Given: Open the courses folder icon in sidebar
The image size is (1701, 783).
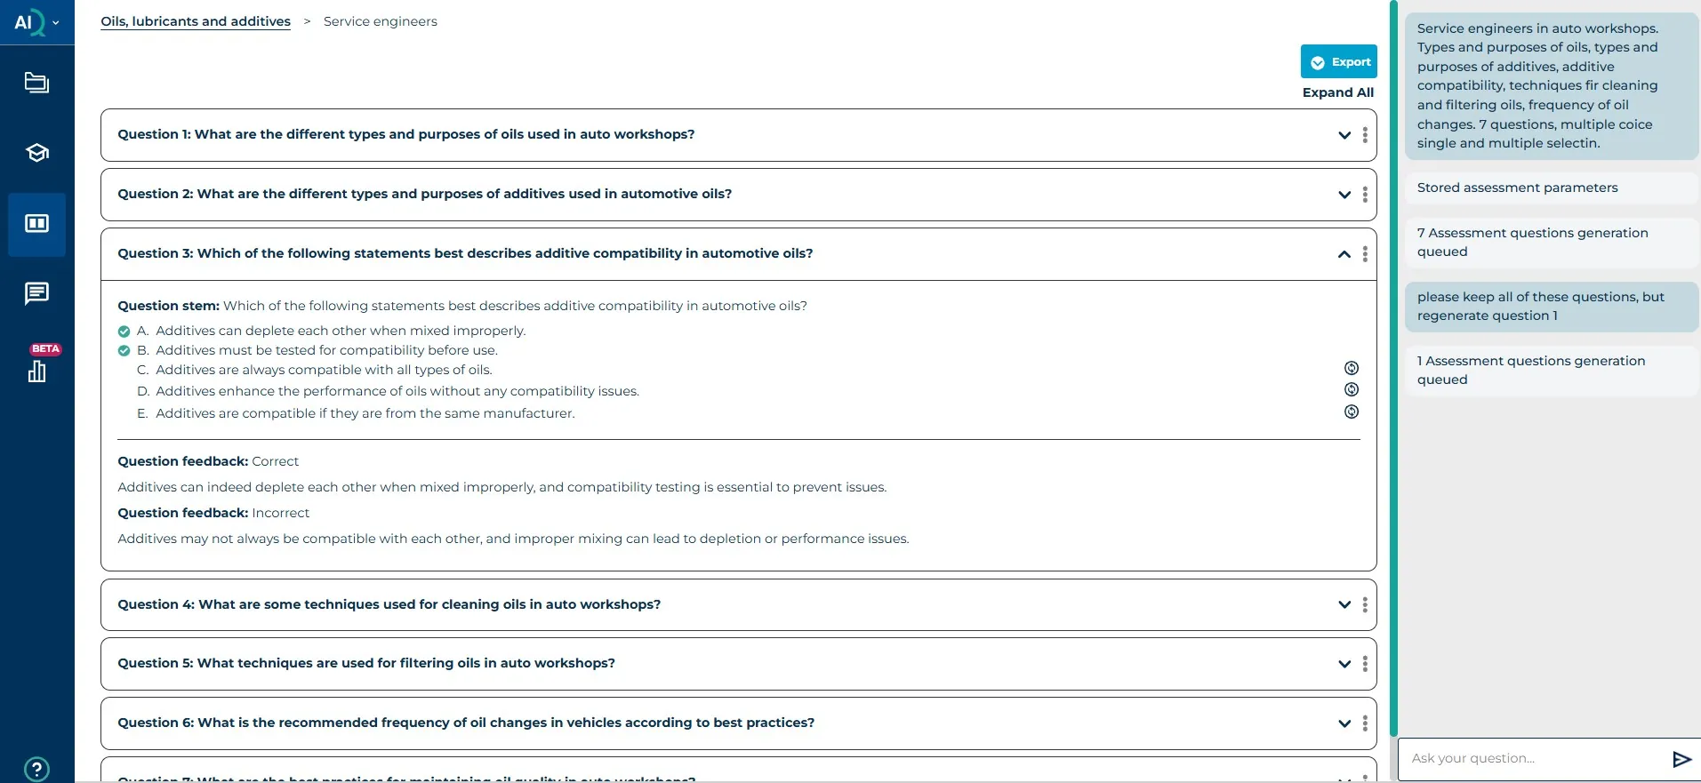Looking at the screenshot, I should tap(36, 82).
